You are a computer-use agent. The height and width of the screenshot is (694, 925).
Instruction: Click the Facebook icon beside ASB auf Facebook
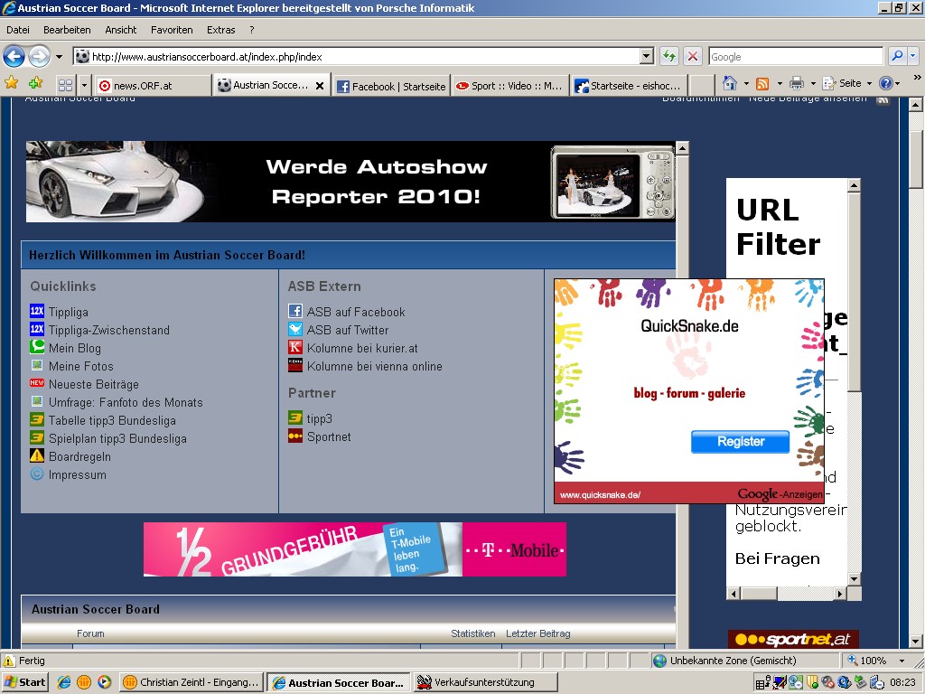(x=295, y=311)
